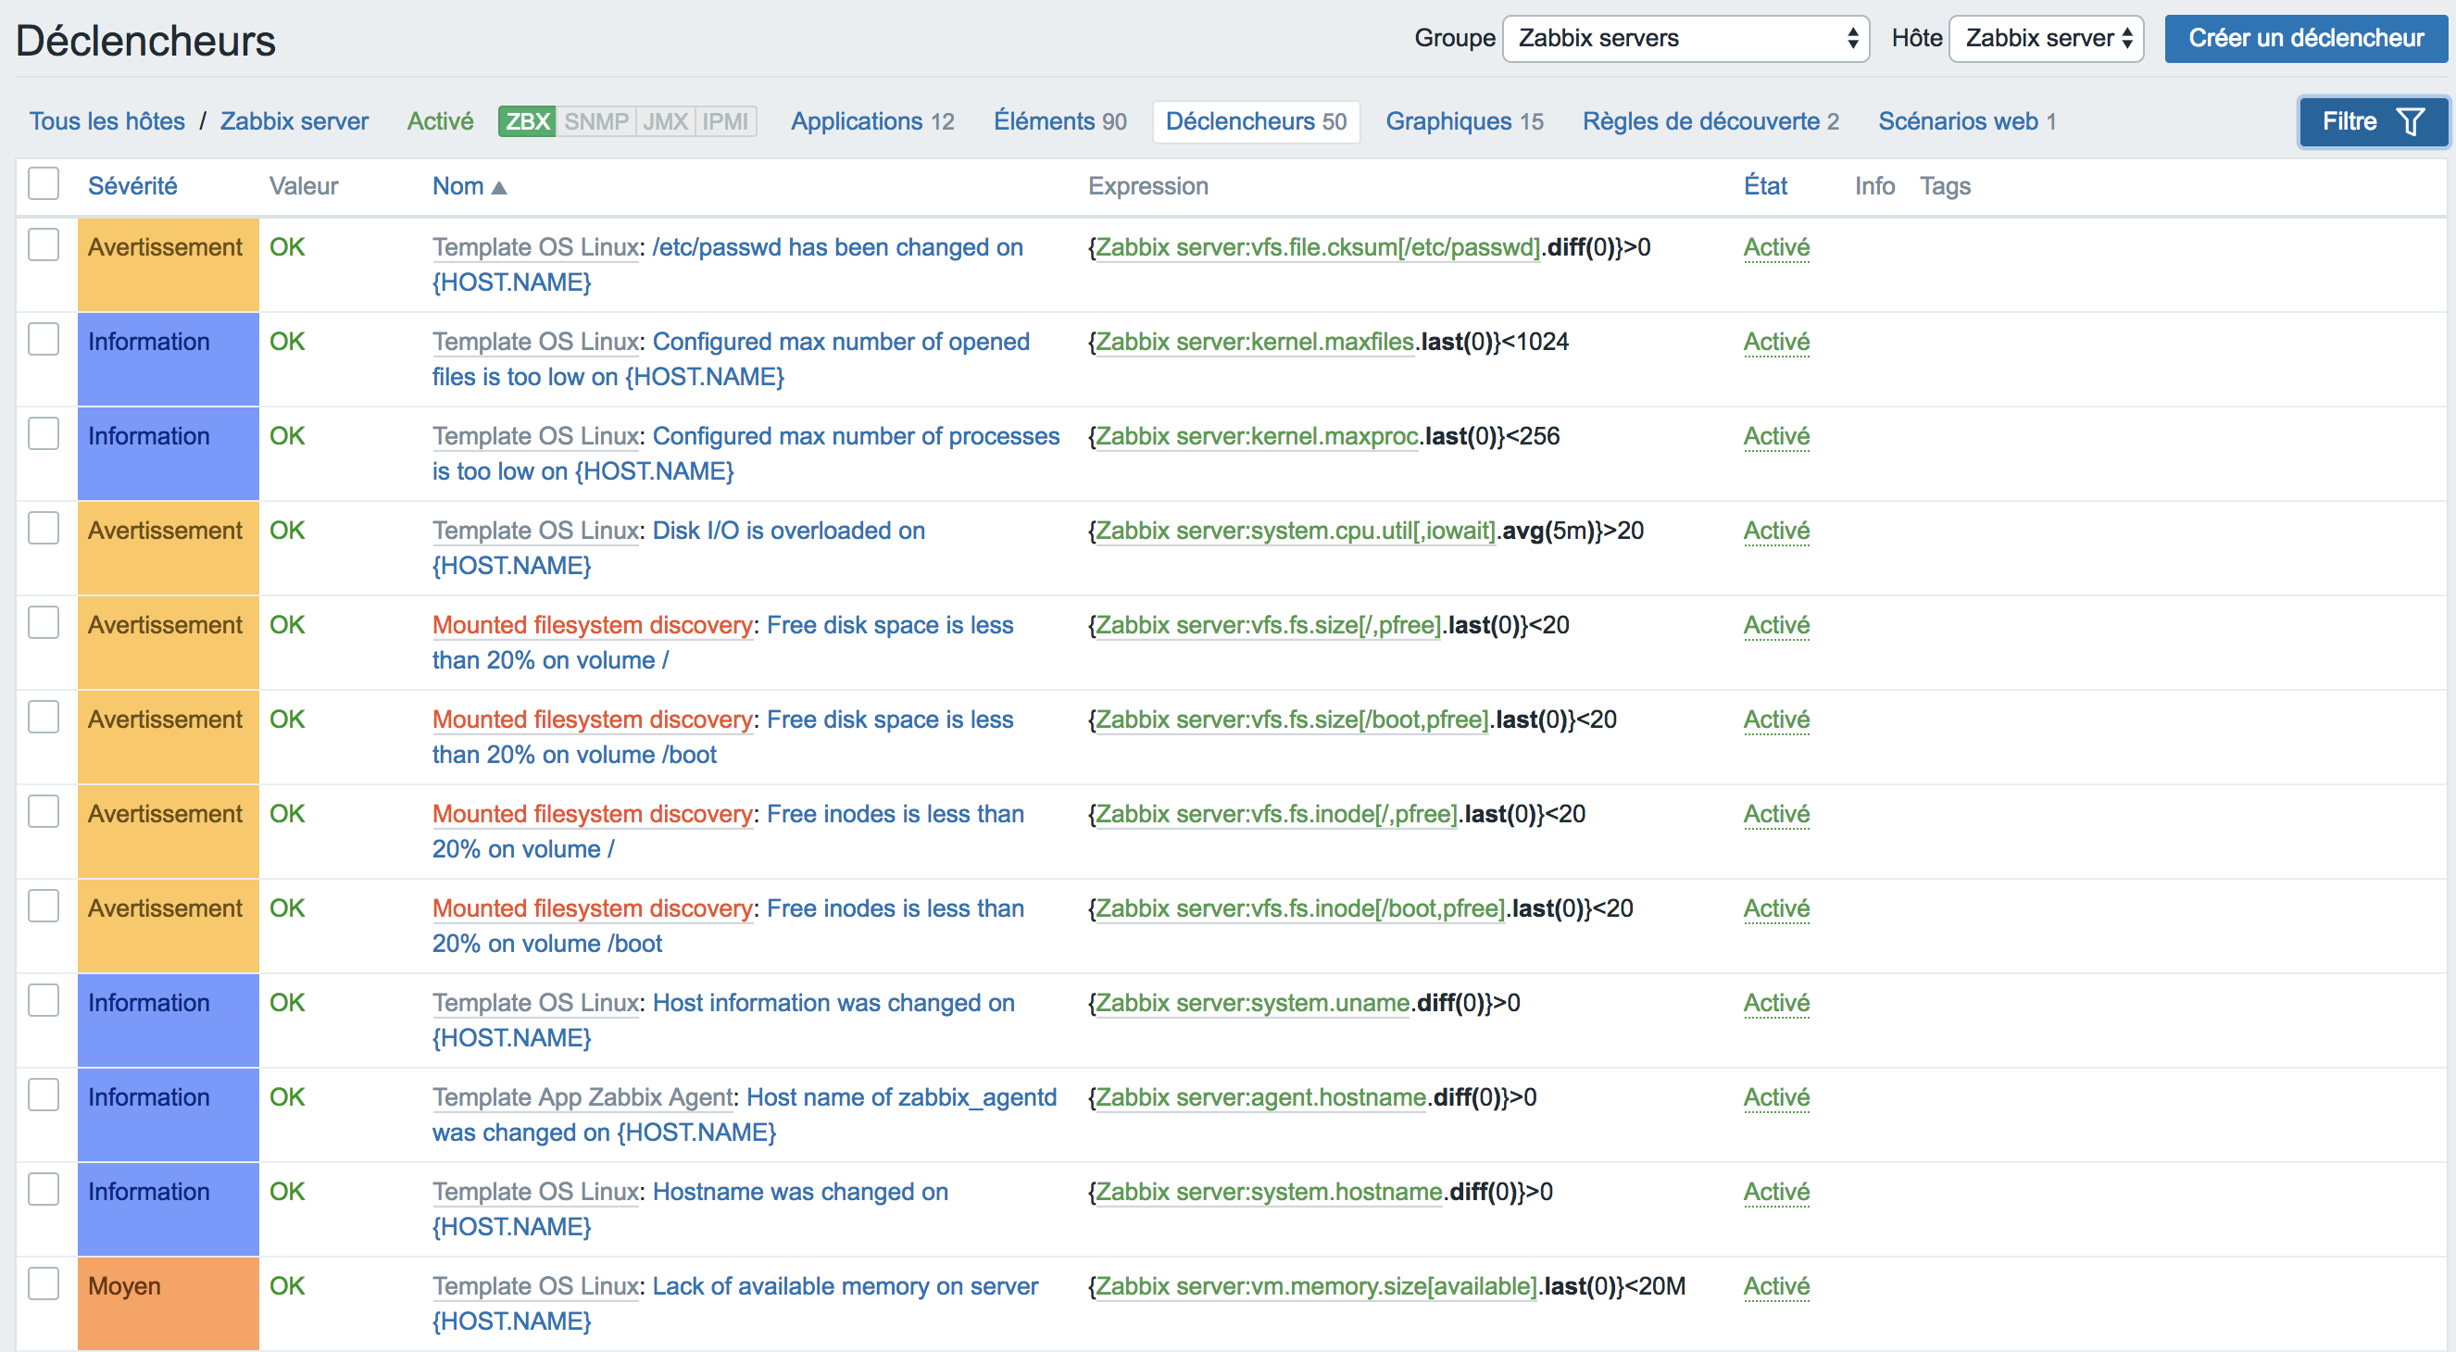Sort by Sévérité column header
Viewport: 2456px width, 1352px height.
[x=132, y=186]
